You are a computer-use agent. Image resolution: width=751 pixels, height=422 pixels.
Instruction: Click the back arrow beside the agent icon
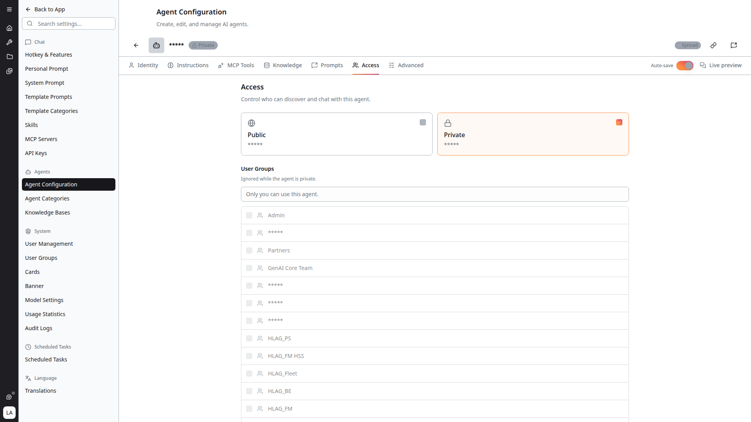point(136,45)
